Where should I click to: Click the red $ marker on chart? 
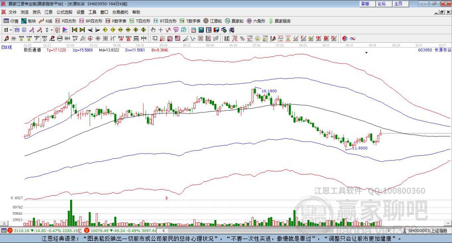[166, 198]
